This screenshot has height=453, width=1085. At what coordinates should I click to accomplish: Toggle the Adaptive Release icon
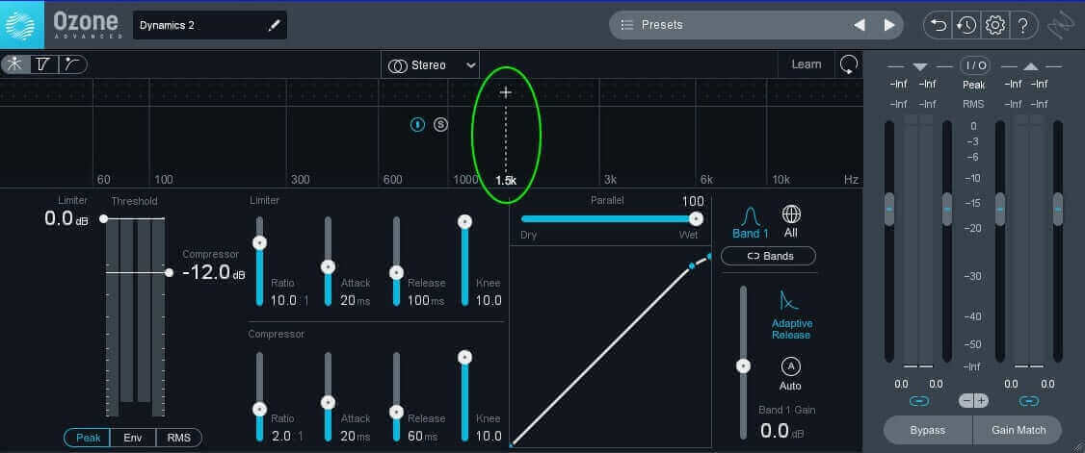(789, 300)
